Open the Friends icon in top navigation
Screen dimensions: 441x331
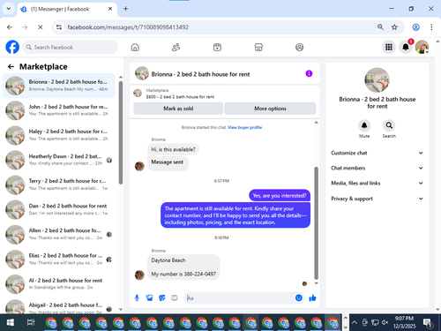coord(176,47)
